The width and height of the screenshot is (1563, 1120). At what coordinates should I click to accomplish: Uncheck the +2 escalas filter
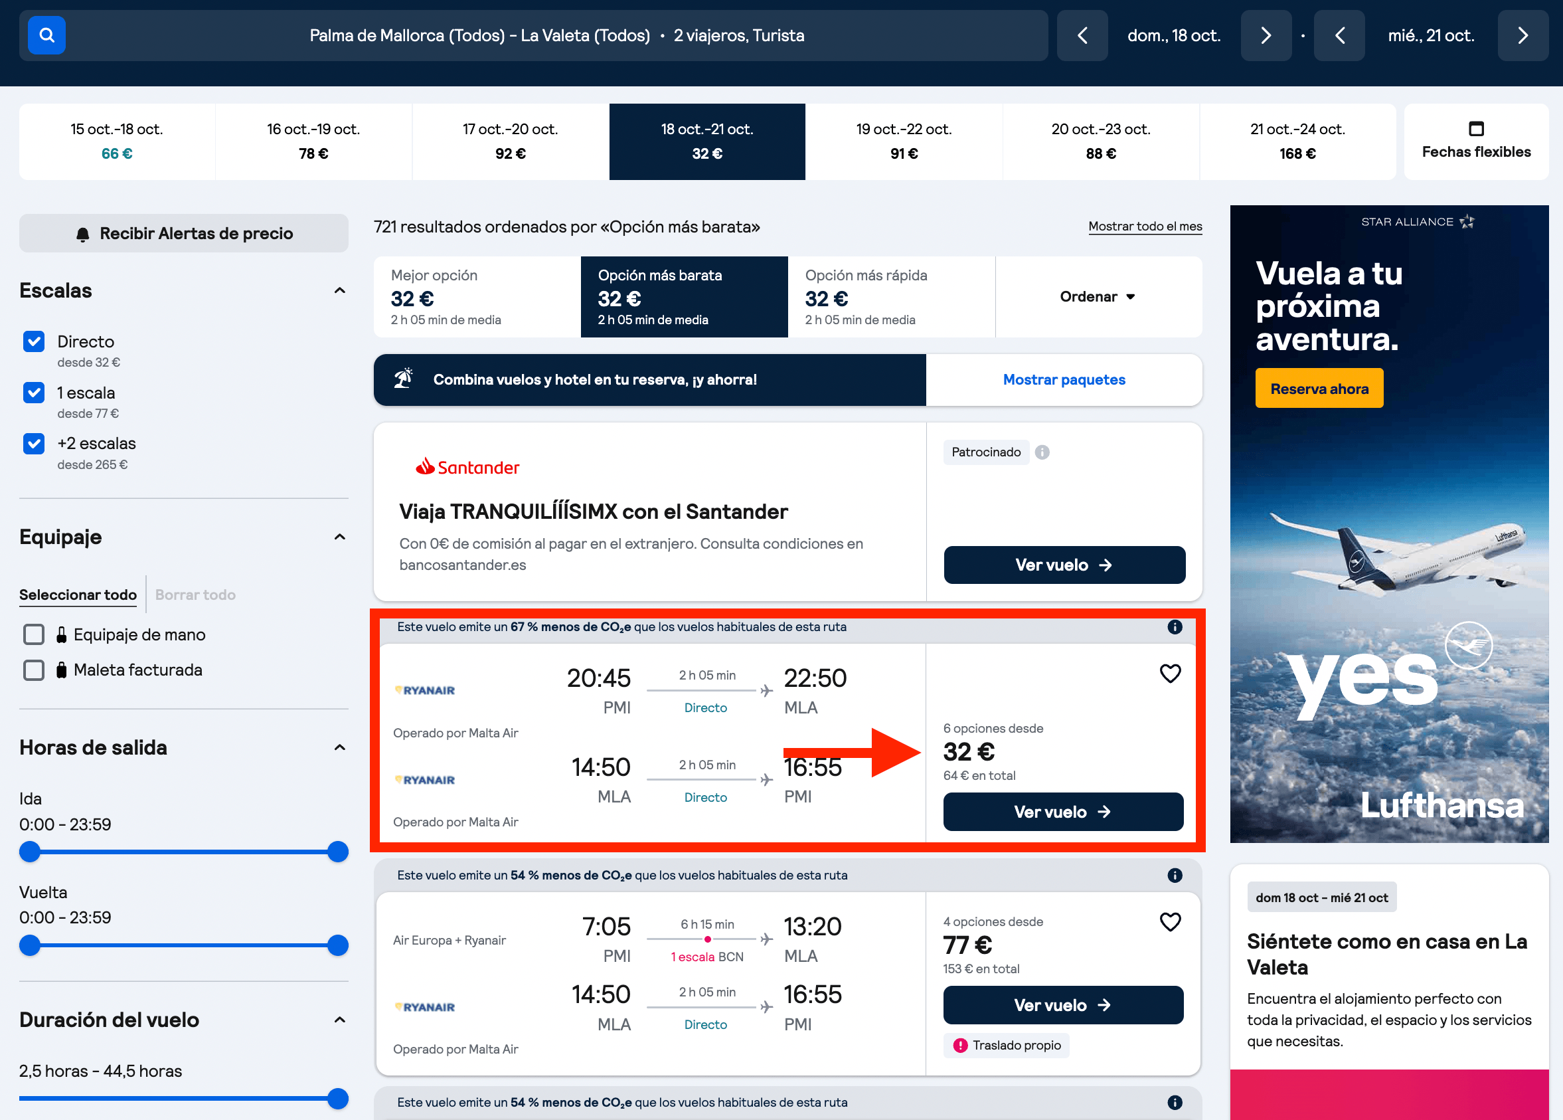click(34, 444)
